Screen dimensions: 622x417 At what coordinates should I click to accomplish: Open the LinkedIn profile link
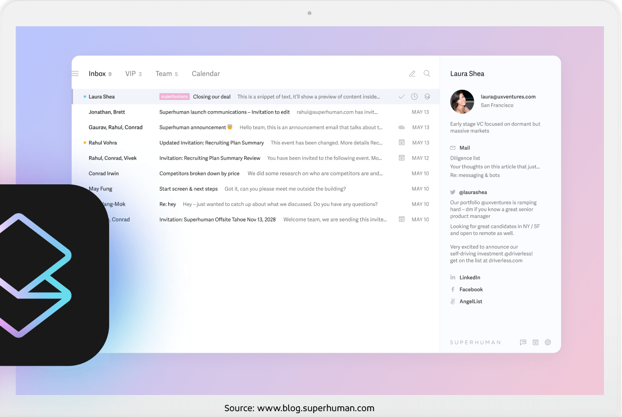pos(470,278)
